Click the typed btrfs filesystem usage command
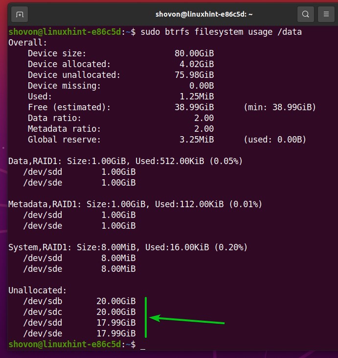 (x=214, y=32)
